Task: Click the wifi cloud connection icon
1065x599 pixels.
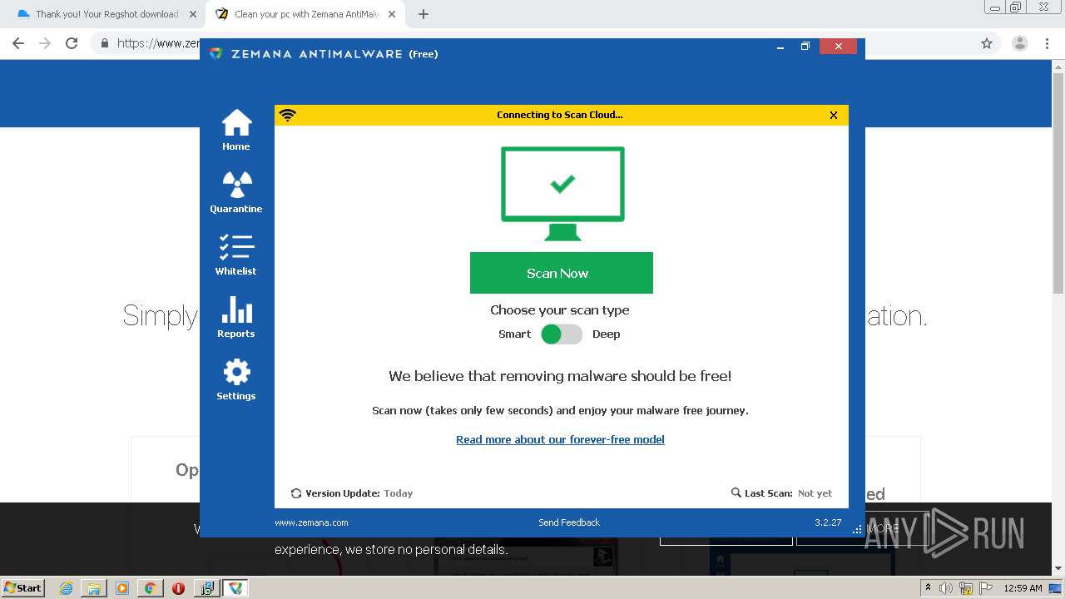Action: click(288, 116)
